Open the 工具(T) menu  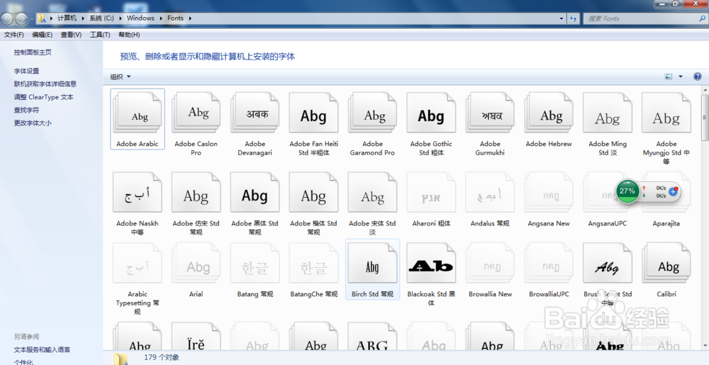coord(100,35)
